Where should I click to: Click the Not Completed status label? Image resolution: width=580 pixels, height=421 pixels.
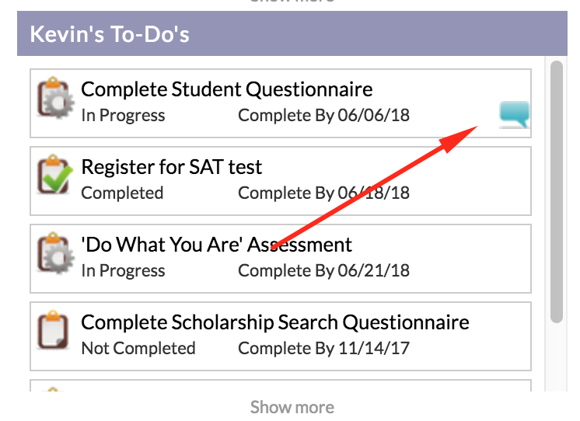coord(138,348)
